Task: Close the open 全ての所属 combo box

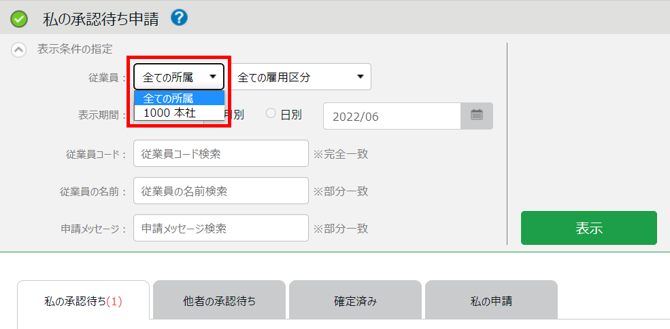Action: pyautogui.click(x=179, y=77)
